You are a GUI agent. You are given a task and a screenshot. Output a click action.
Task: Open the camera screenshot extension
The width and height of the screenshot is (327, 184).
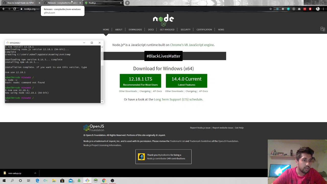click(299, 9)
